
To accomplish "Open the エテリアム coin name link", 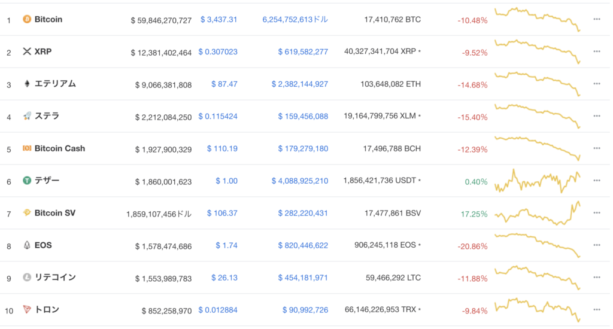I will coord(55,84).
